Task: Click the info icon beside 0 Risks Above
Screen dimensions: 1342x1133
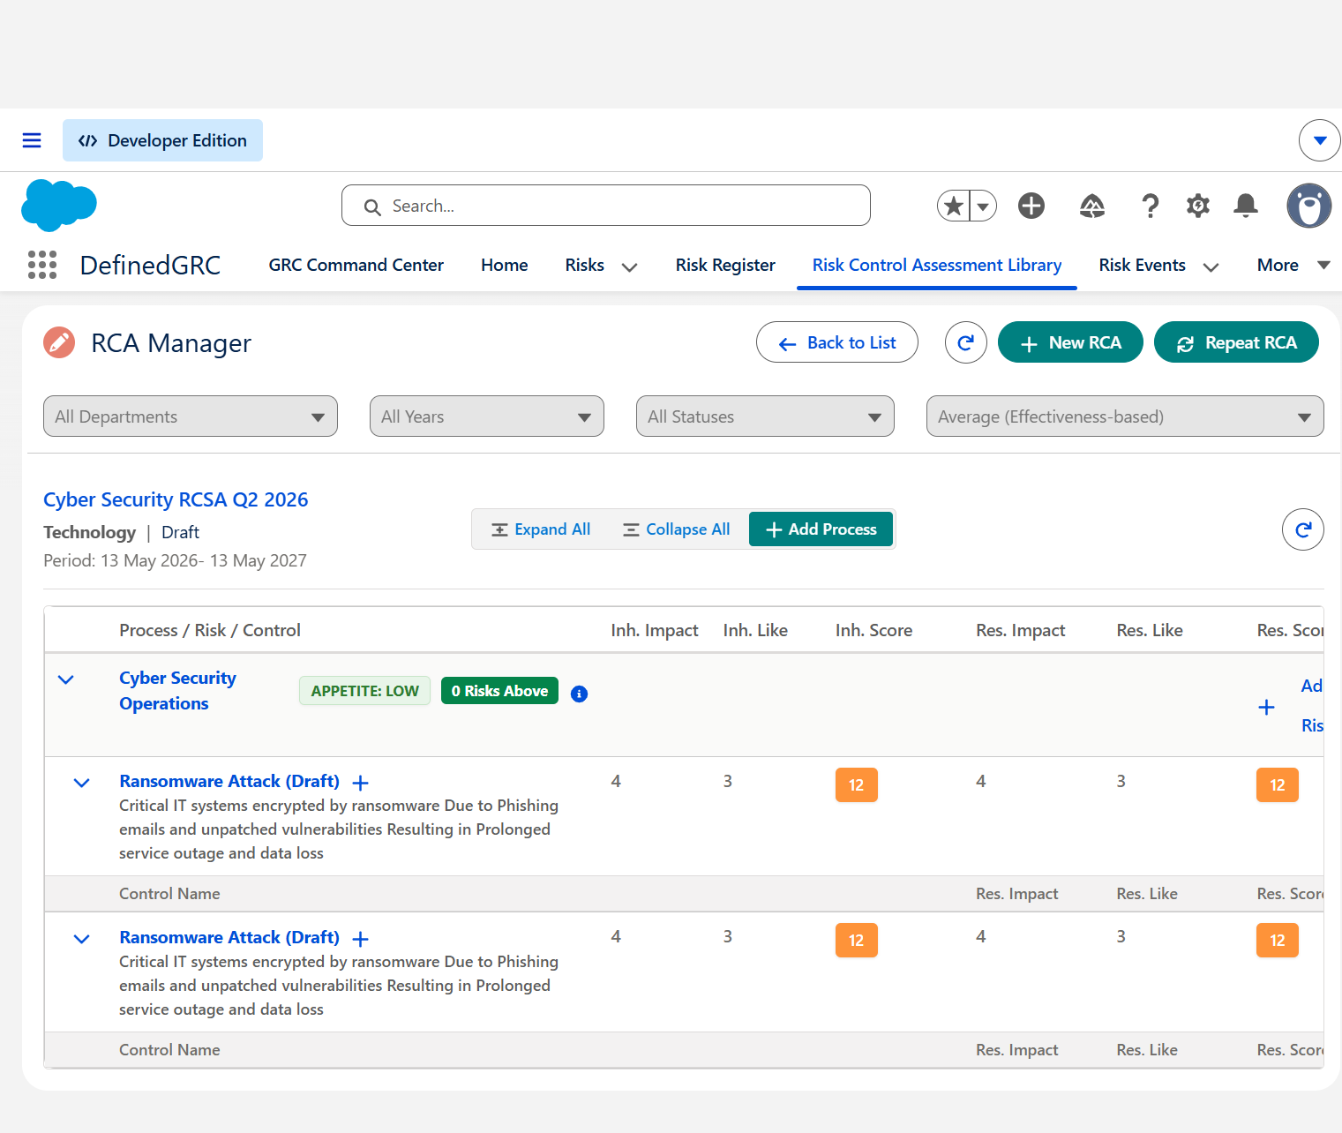Action: click(579, 694)
